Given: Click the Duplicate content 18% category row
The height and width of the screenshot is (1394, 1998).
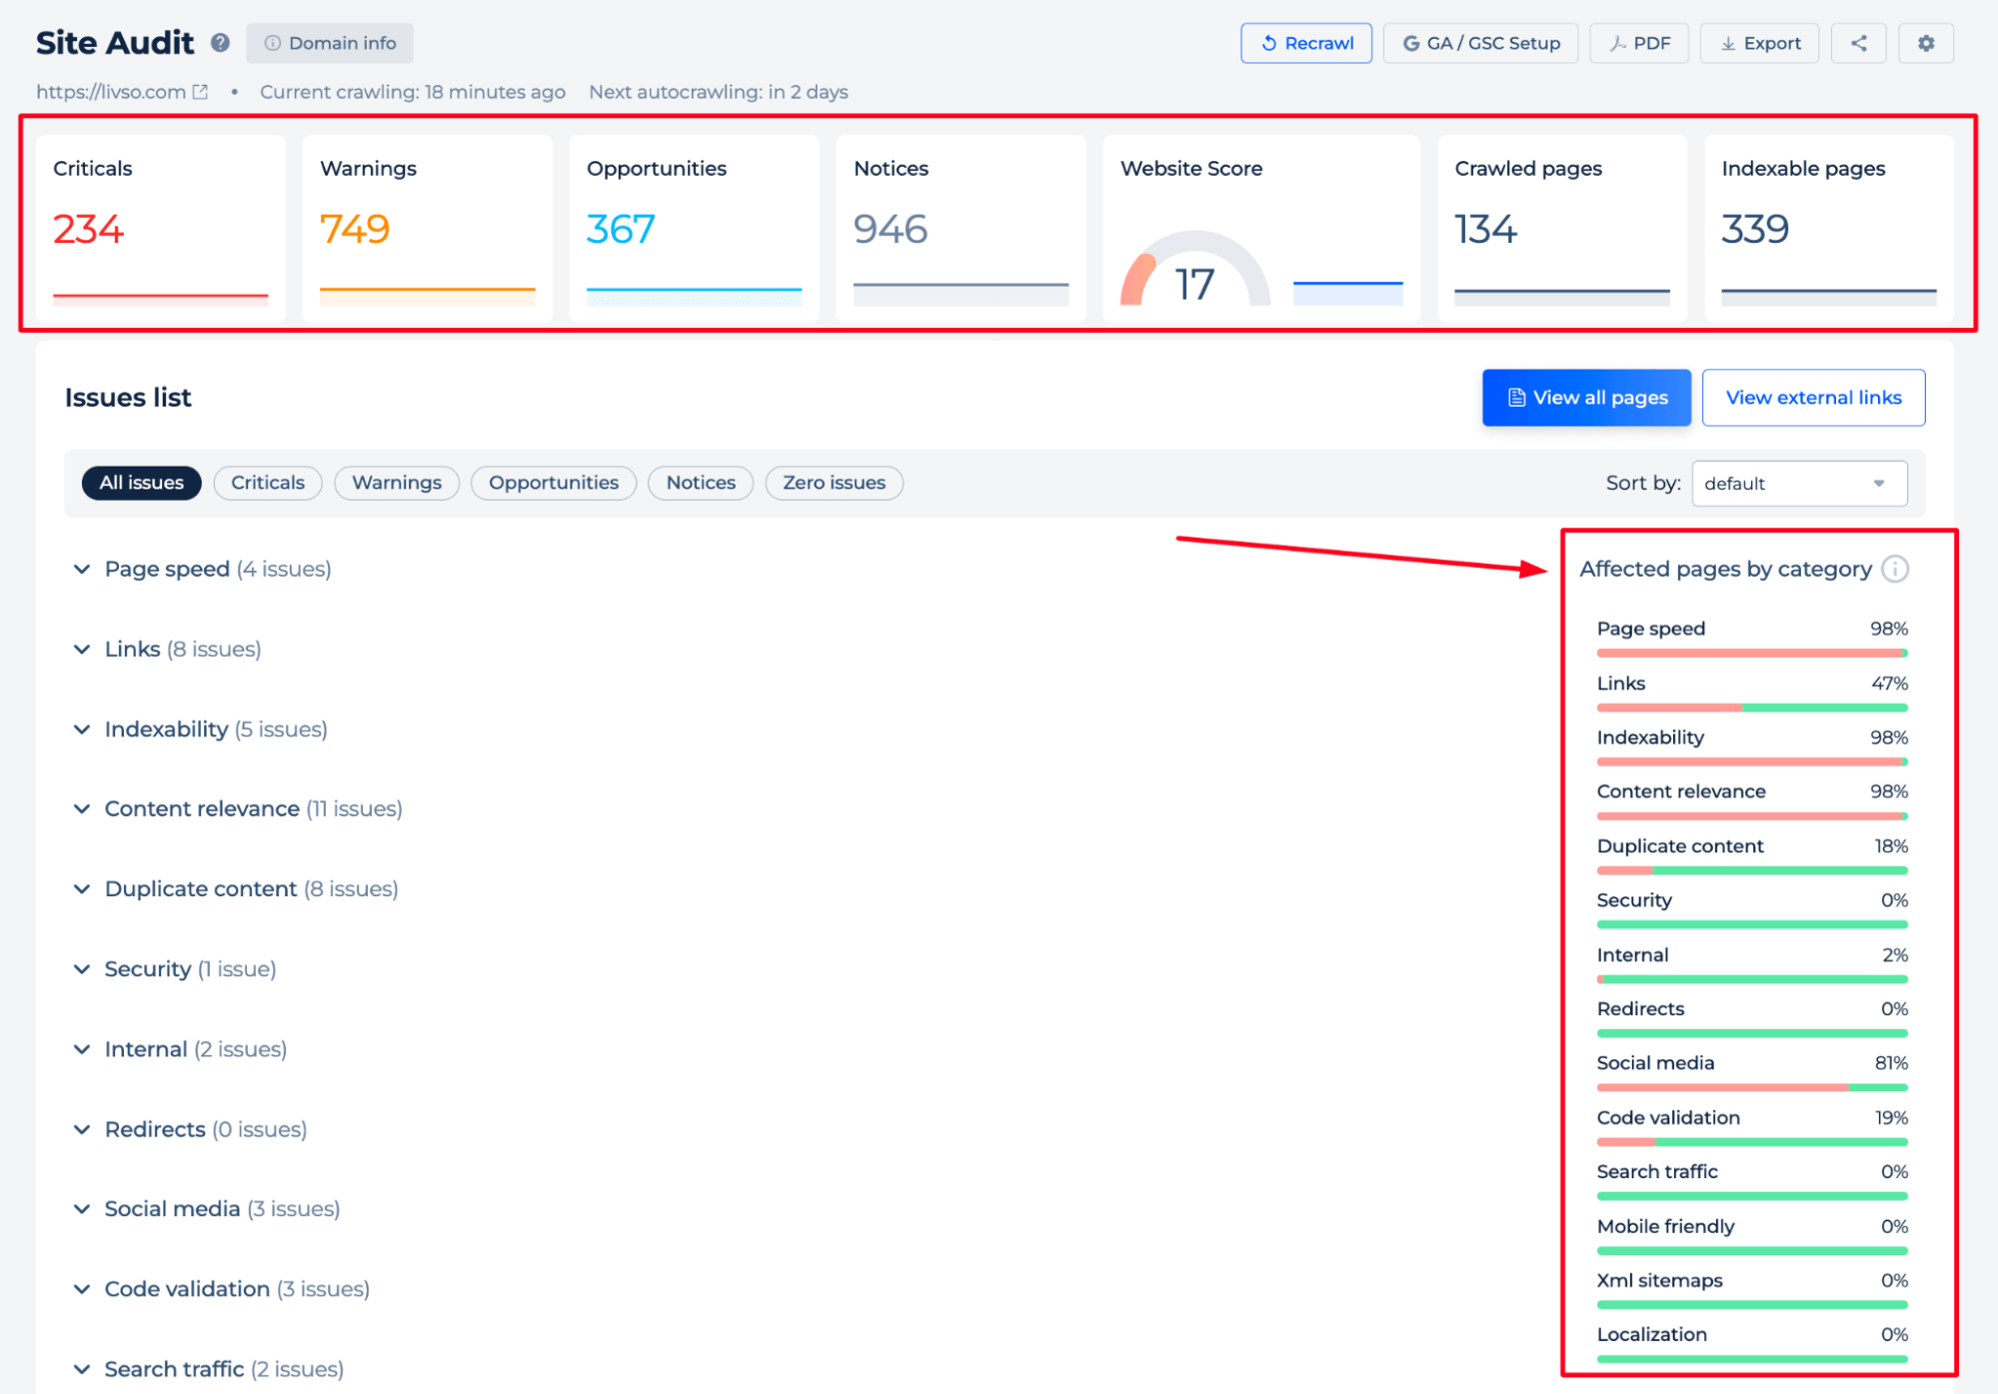Looking at the screenshot, I should click(x=1752, y=856).
